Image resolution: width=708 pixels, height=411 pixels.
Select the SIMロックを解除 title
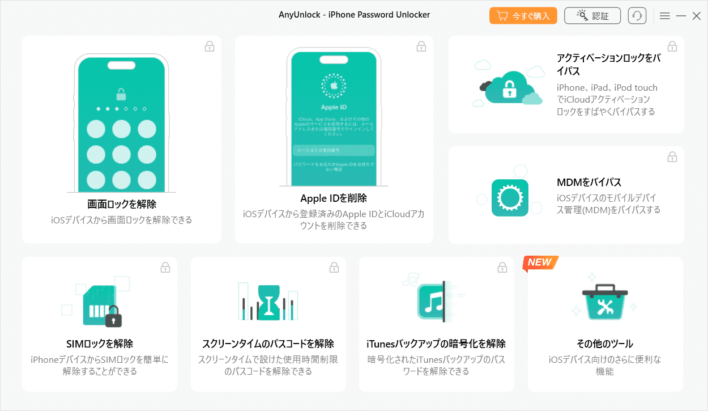point(100,344)
